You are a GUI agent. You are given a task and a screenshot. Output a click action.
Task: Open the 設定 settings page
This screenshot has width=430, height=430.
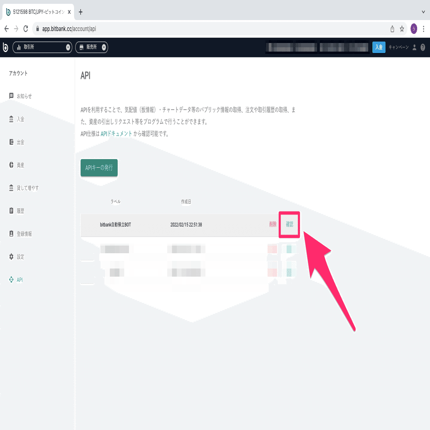[x=19, y=257]
